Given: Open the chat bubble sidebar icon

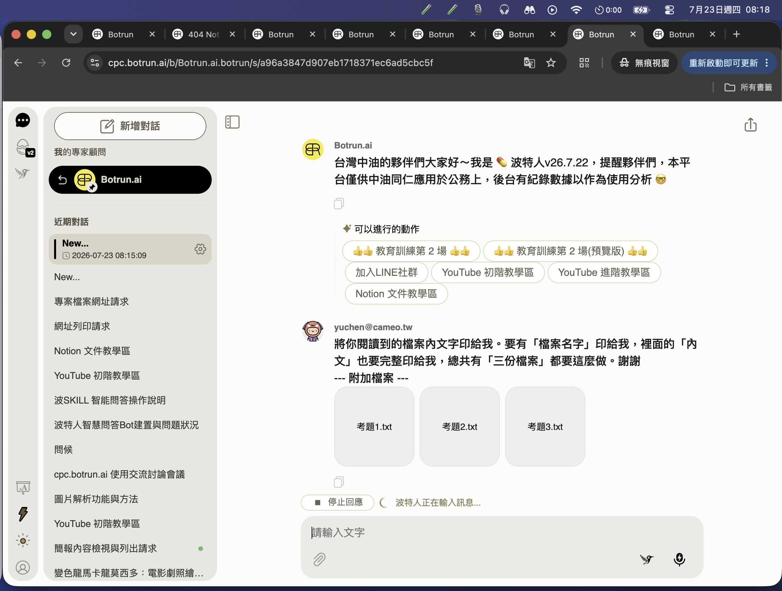Looking at the screenshot, I should click(23, 120).
